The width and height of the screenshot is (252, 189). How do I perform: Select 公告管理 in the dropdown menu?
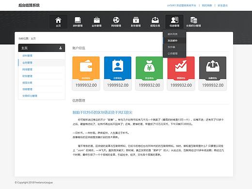174,53
